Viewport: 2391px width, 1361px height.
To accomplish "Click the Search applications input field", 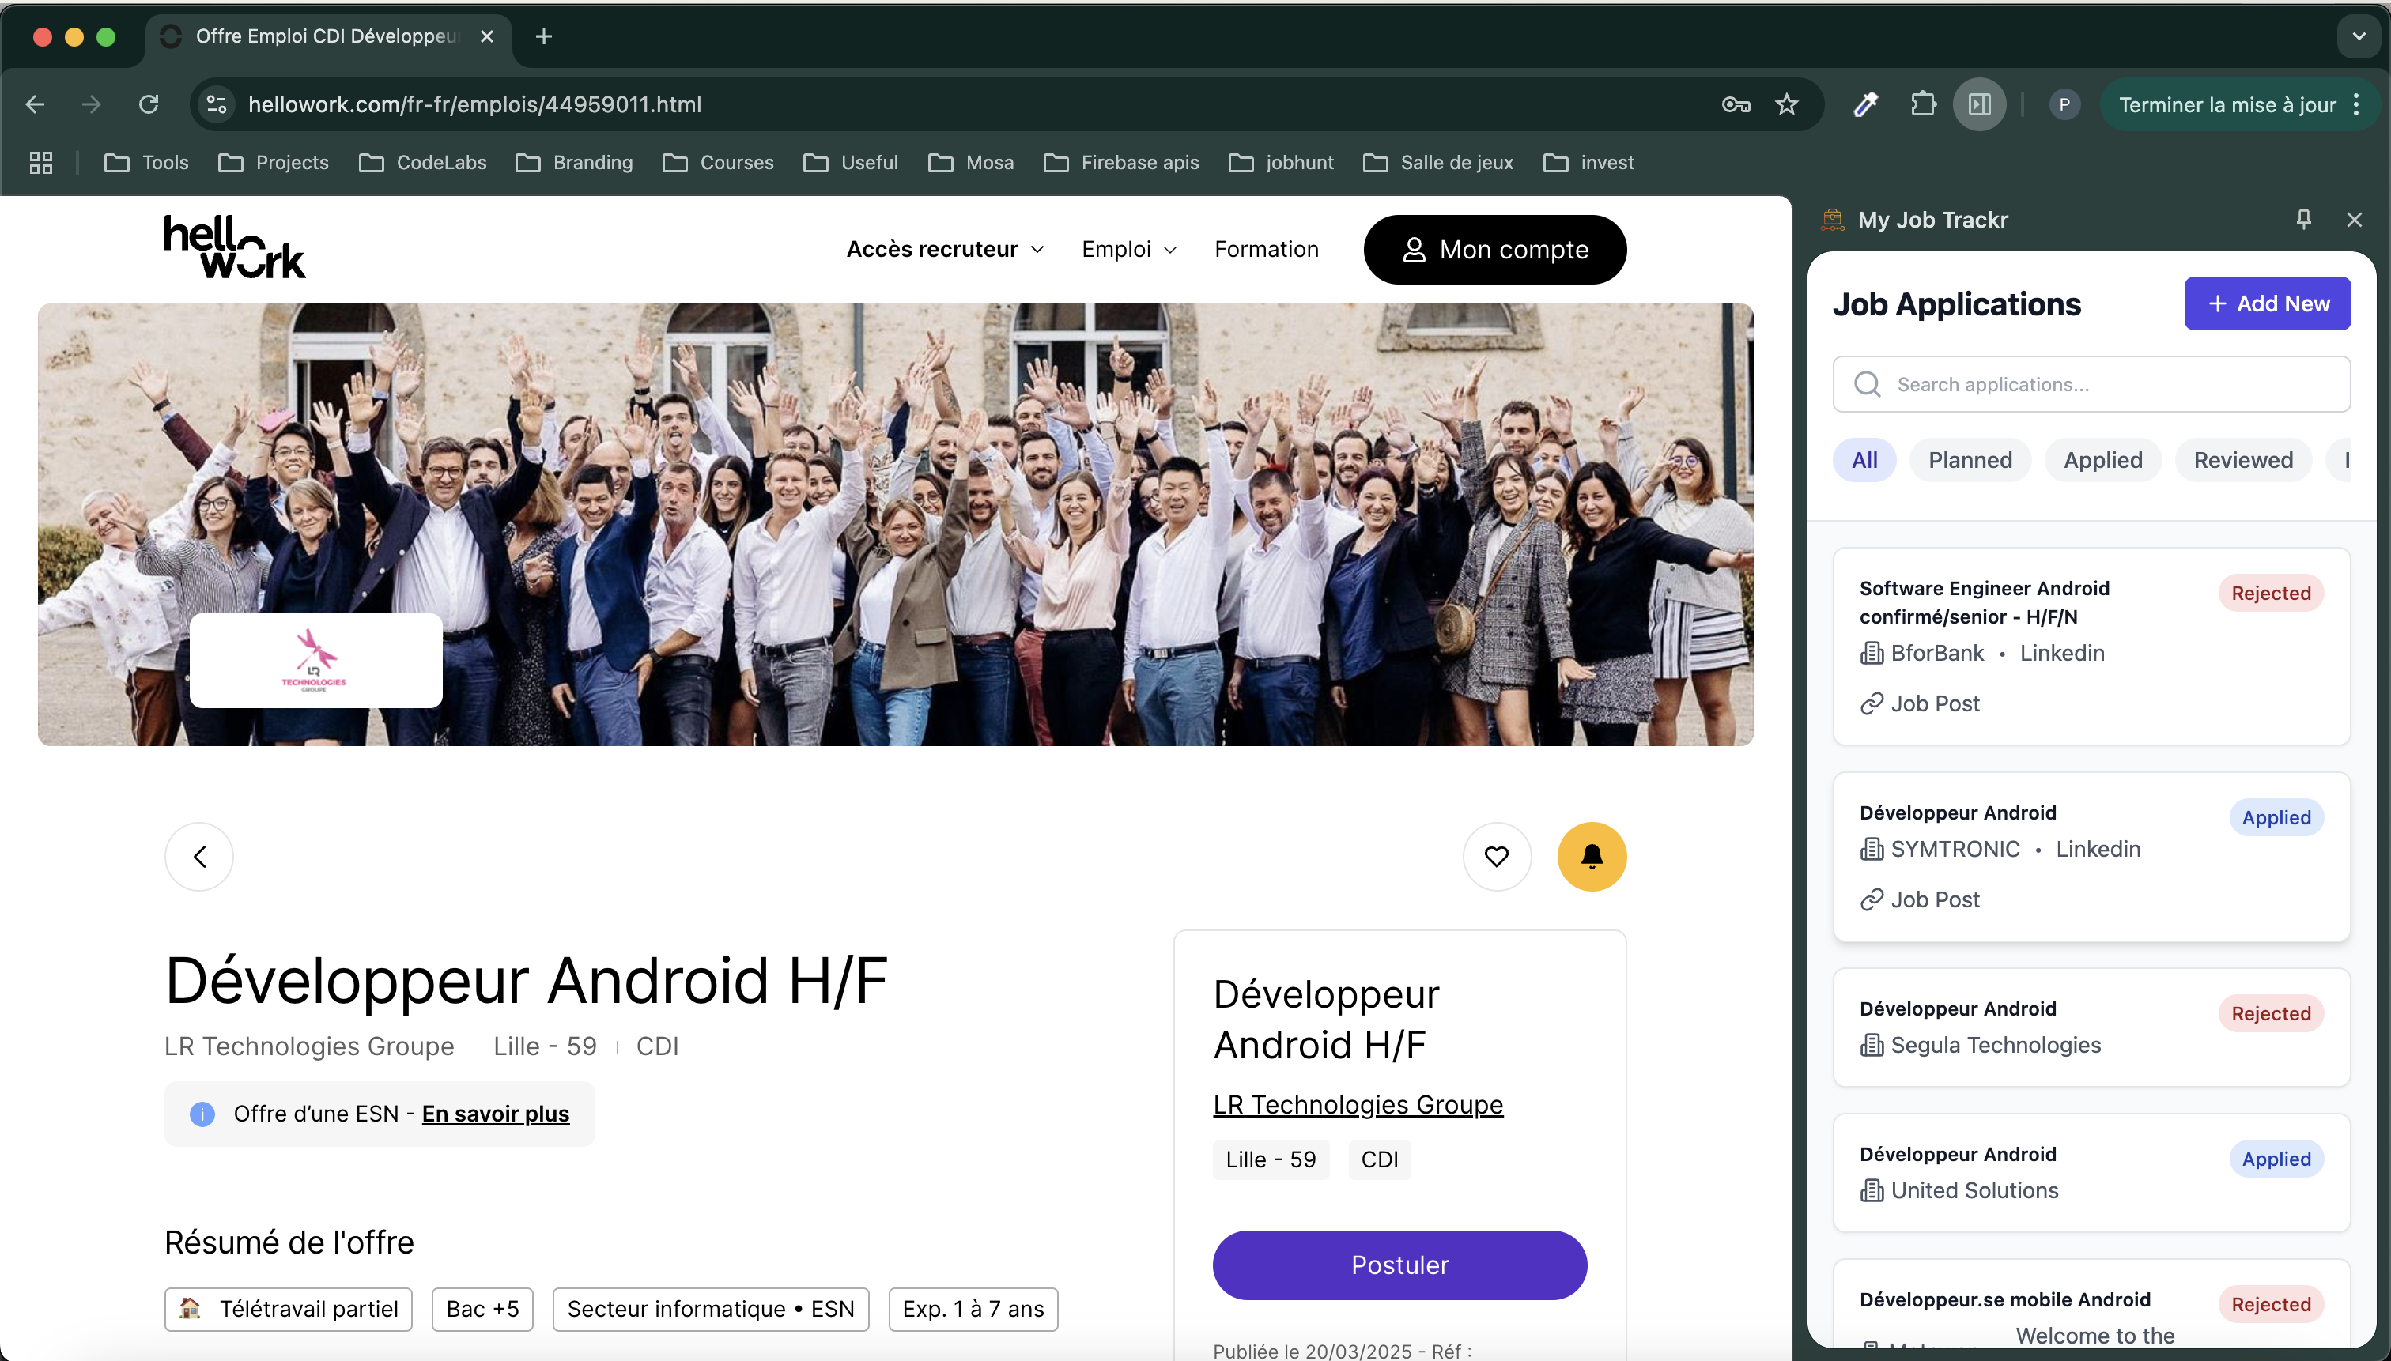I will pyautogui.click(x=2092, y=383).
